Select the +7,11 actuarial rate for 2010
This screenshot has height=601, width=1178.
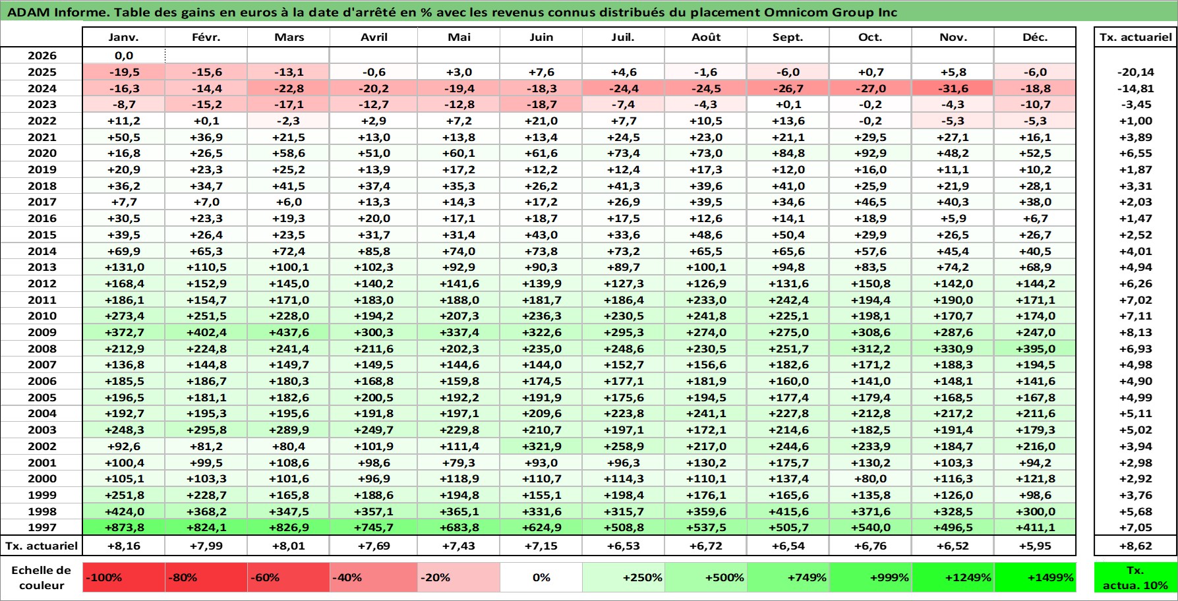[1135, 316]
